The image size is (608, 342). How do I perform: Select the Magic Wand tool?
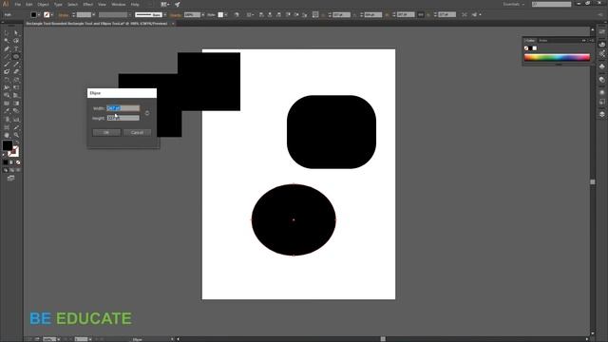pos(7,41)
